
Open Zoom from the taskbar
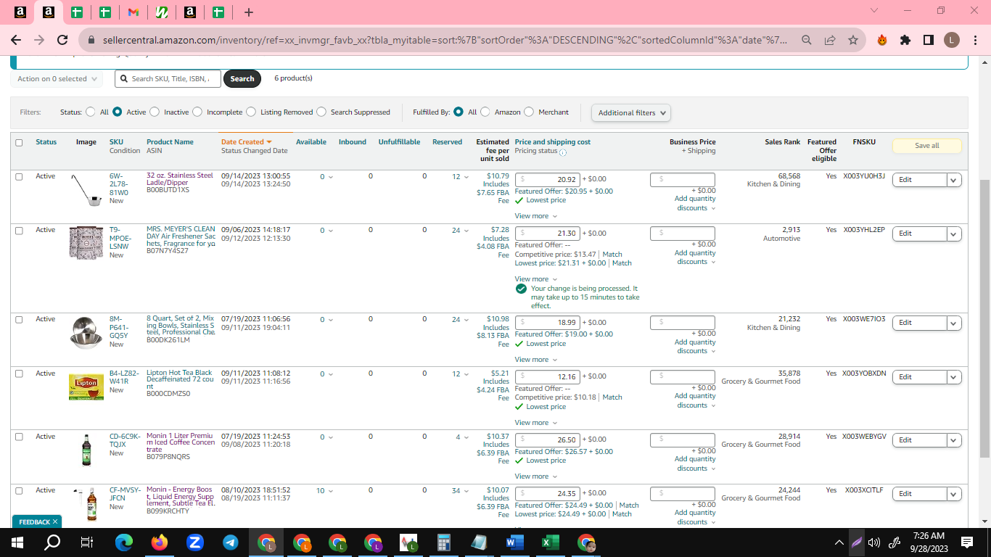tap(194, 542)
